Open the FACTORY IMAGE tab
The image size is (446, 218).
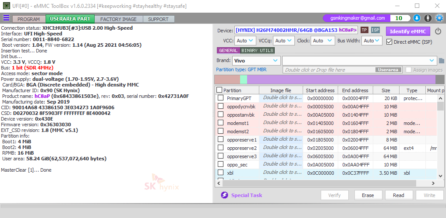[118, 19]
